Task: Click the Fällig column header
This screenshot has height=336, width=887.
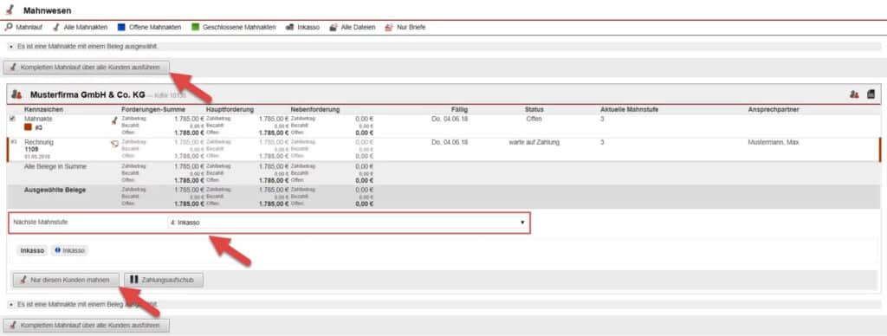Action: click(x=459, y=109)
